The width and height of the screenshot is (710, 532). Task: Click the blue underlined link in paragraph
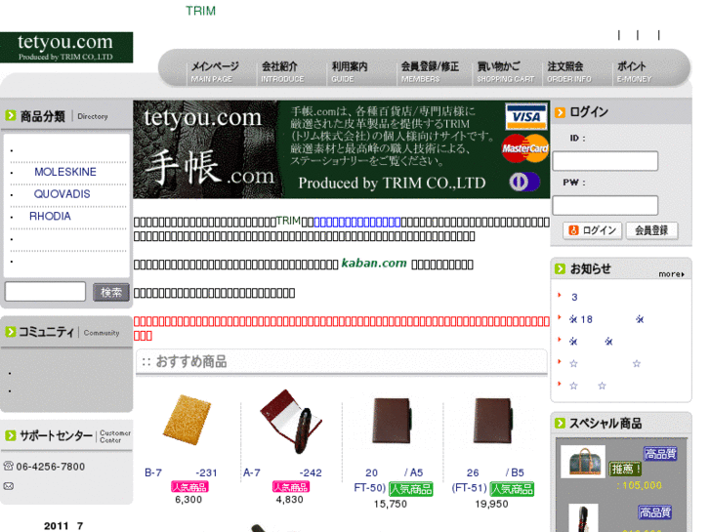357,223
